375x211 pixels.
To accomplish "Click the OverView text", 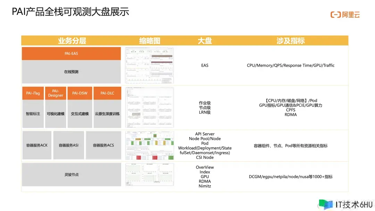I will point(205,167).
